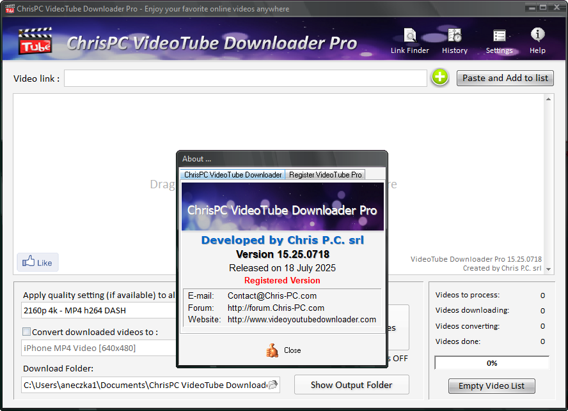Switch to Register VideoTube Pro tab
Screen dimensions: 568x411
point(326,175)
